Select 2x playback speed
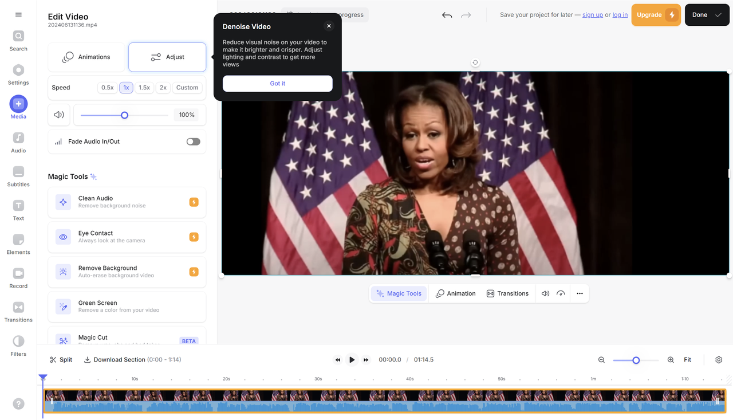Image resolution: width=733 pixels, height=420 pixels. (x=162, y=87)
